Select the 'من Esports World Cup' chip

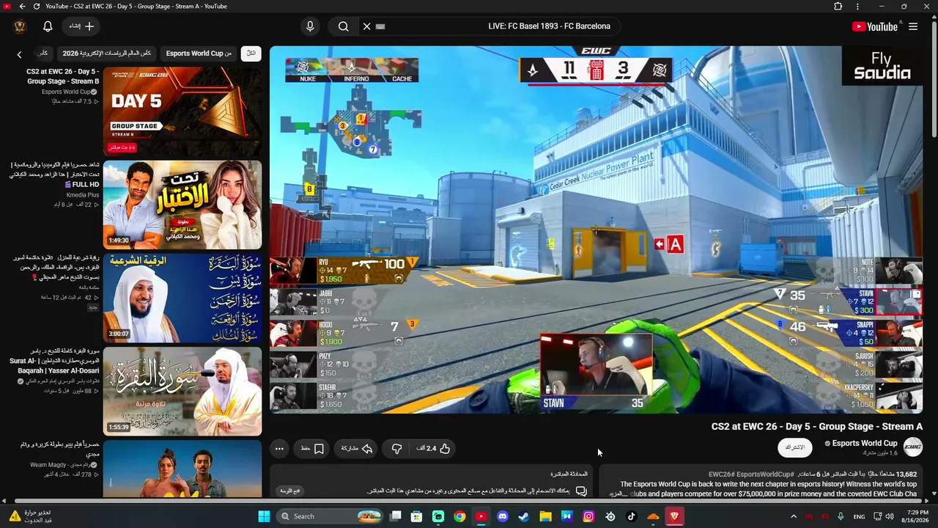[199, 54]
